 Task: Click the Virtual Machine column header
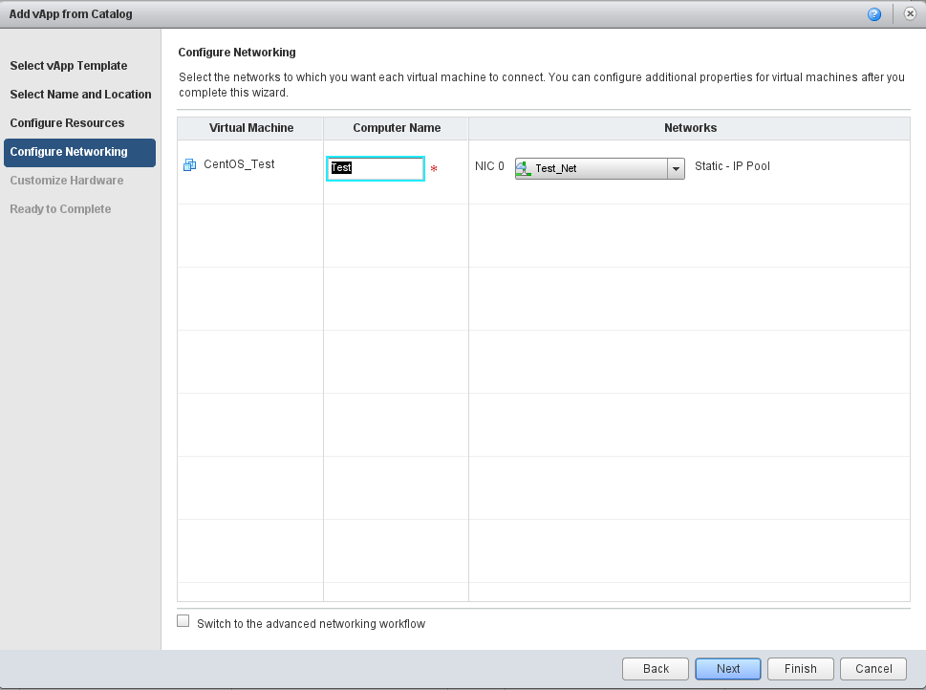[x=251, y=128]
